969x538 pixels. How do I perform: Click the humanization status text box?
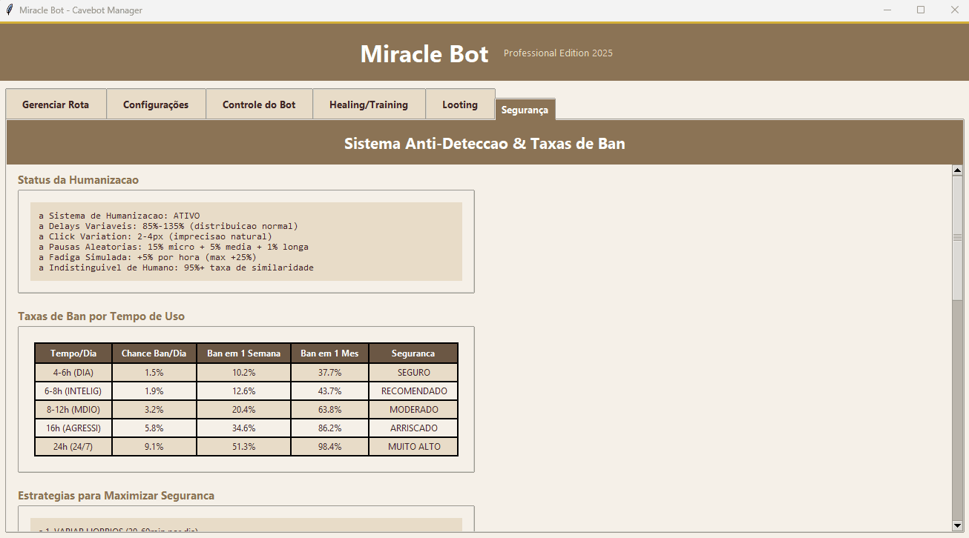245,241
